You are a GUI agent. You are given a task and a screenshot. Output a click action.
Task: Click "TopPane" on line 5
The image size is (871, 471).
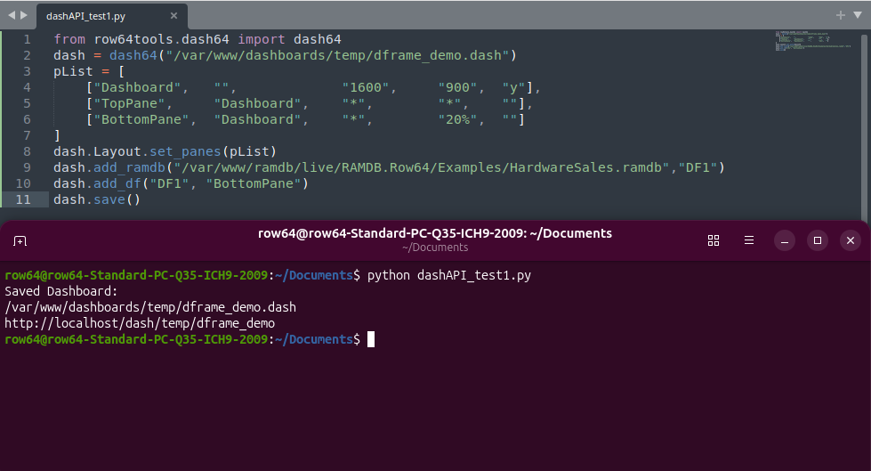[x=129, y=103]
